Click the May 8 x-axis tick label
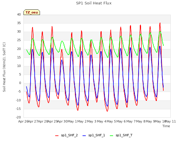 pos(141,121)
